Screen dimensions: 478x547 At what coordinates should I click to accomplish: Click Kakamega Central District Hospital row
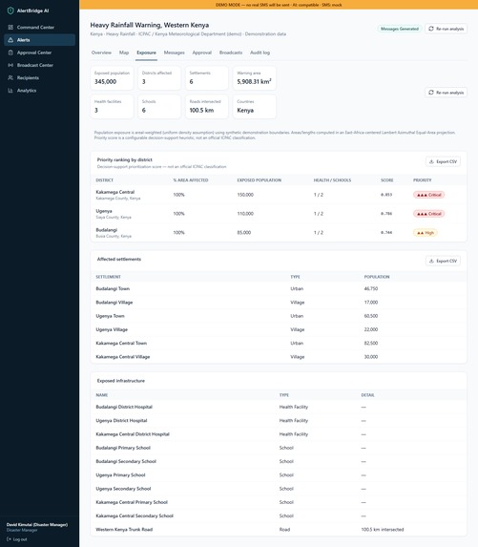point(279,434)
